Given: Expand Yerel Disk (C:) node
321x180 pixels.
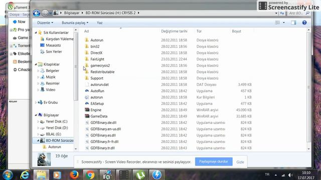Looking at the screenshot, I should pos(38,121).
